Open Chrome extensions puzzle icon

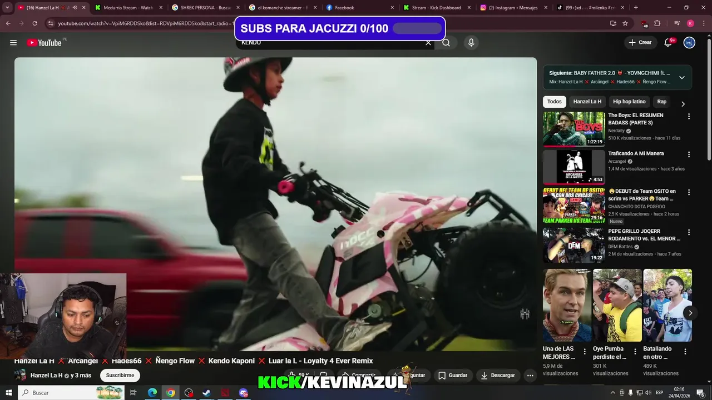(657, 23)
